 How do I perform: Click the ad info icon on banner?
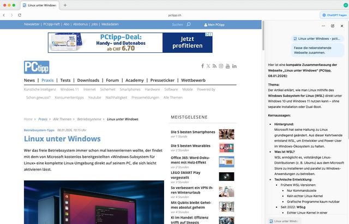(207, 34)
